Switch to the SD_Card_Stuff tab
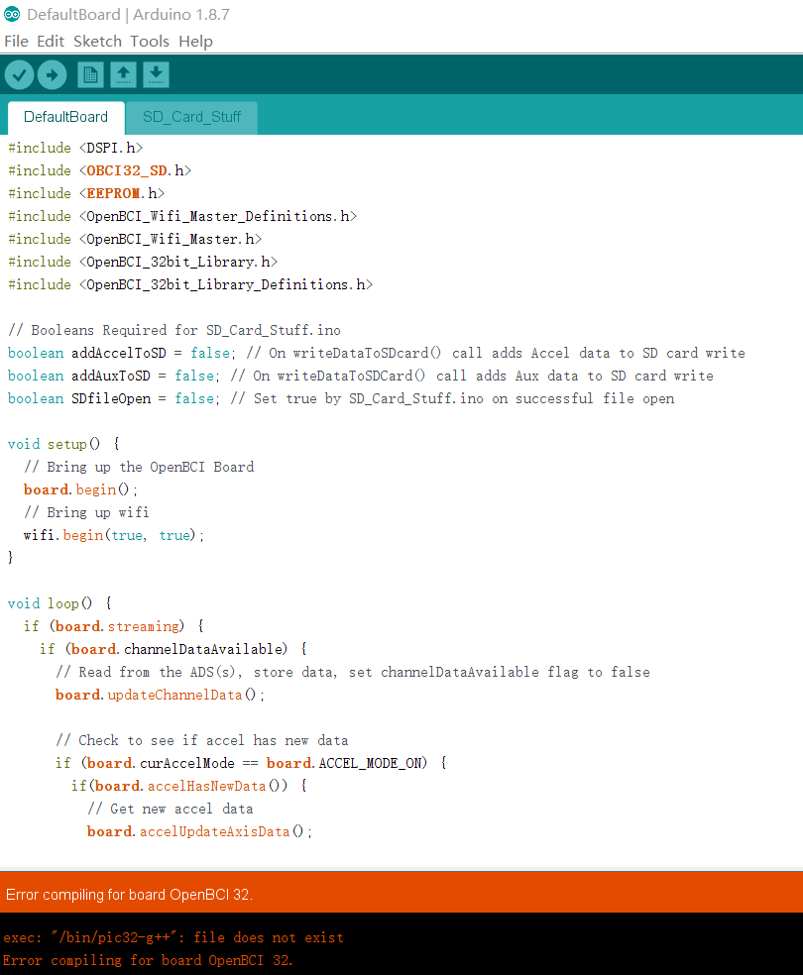The height and width of the screenshot is (975, 803). pyautogui.click(x=191, y=117)
